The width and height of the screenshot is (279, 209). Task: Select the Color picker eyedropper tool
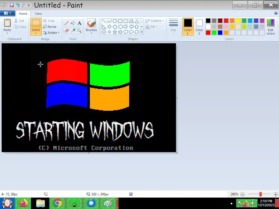[x=73, y=30]
